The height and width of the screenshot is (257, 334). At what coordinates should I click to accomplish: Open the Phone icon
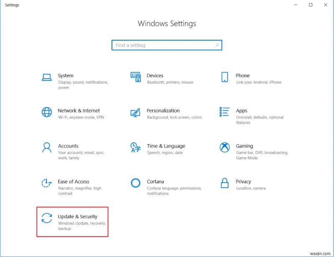[225, 77]
